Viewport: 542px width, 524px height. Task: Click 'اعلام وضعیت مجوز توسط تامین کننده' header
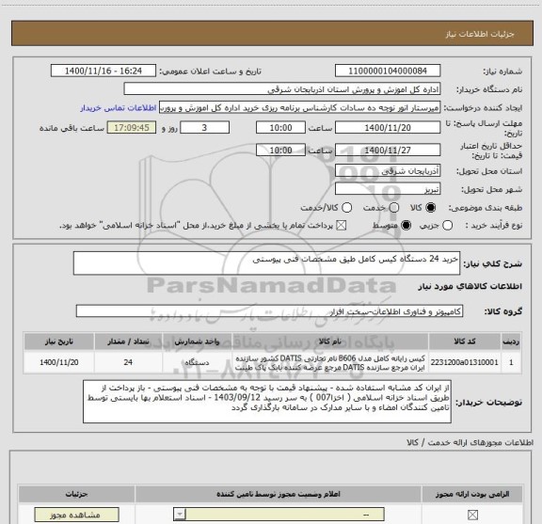click(279, 494)
